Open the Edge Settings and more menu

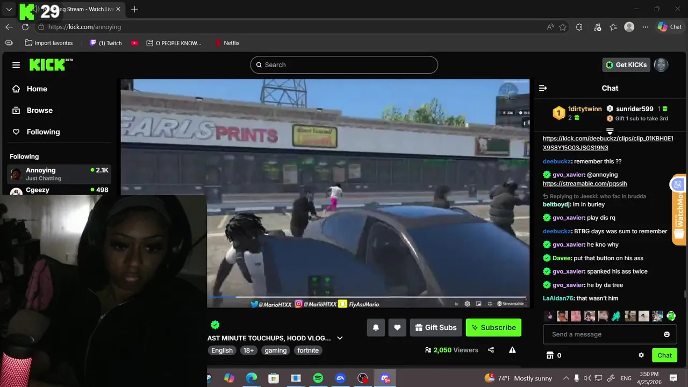tap(646, 27)
